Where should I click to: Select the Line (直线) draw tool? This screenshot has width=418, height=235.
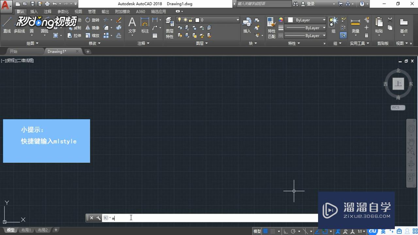[x=7, y=25]
